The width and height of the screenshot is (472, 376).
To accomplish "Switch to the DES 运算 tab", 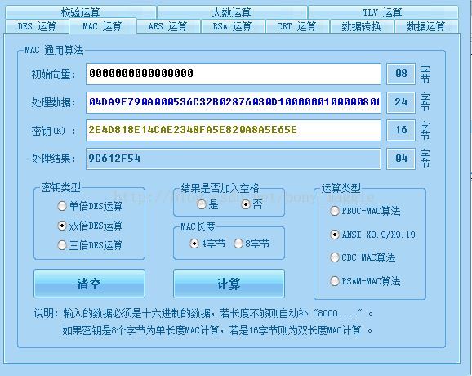I will pos(37,26).
